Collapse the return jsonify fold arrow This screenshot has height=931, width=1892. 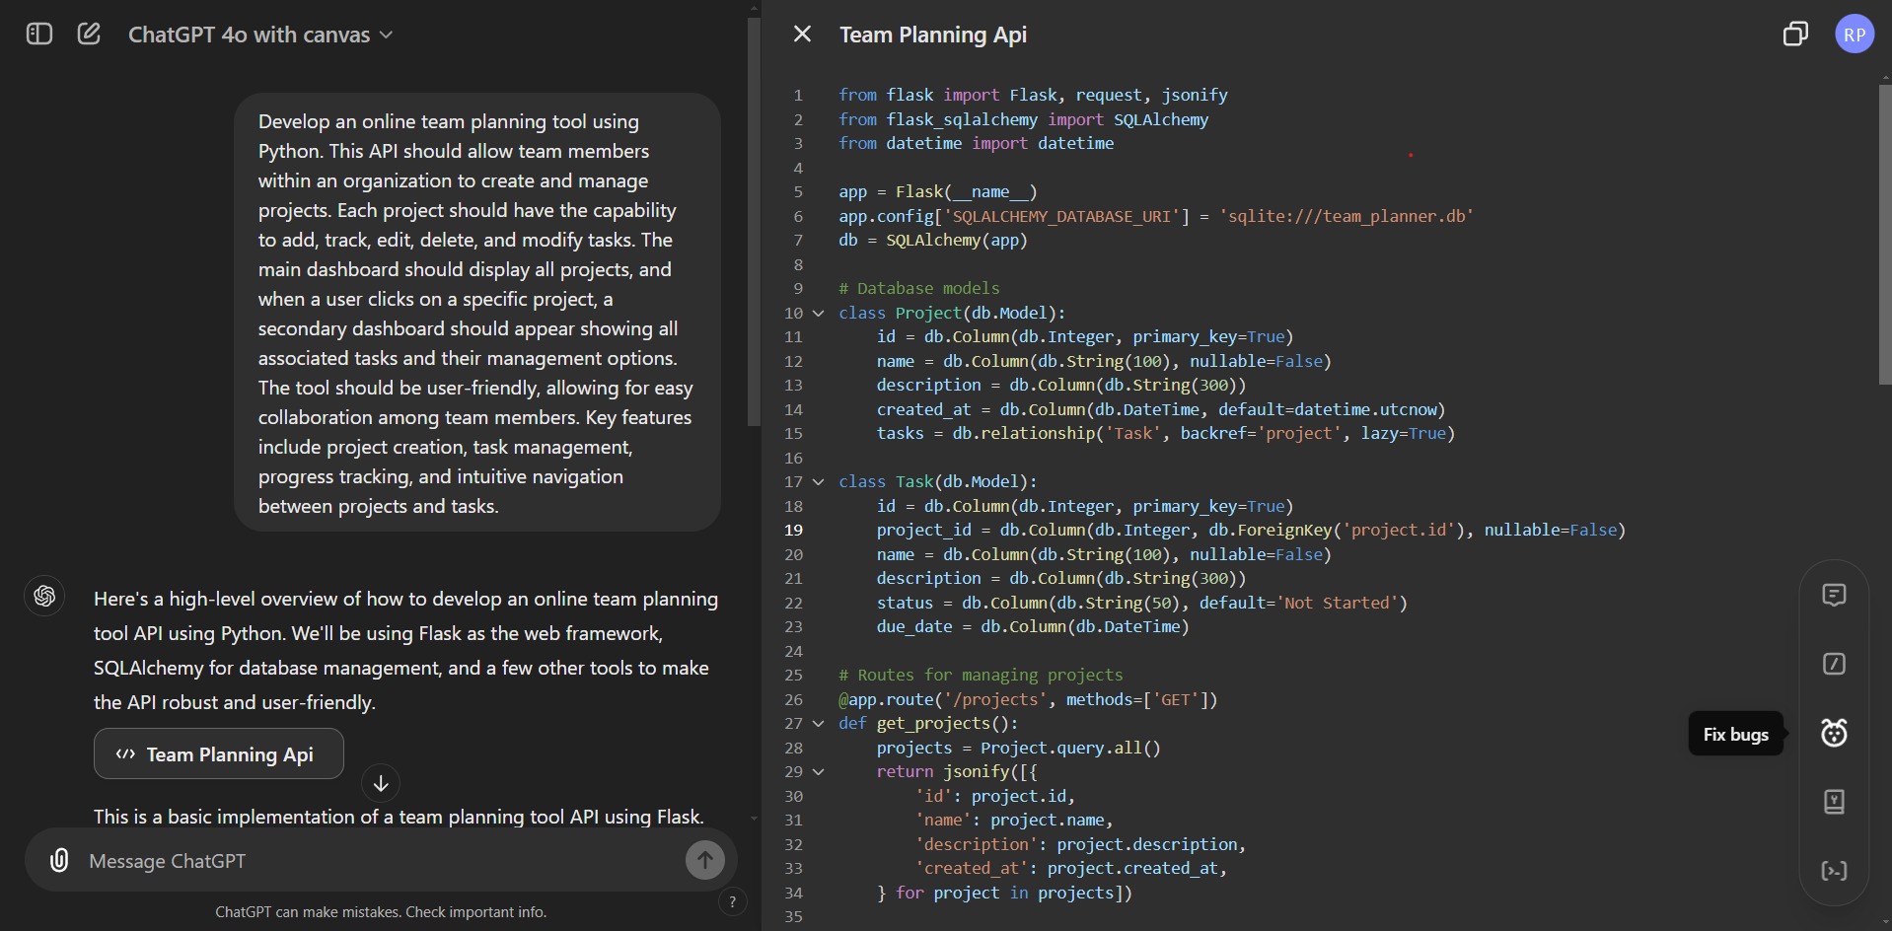(x=818, y=771)
